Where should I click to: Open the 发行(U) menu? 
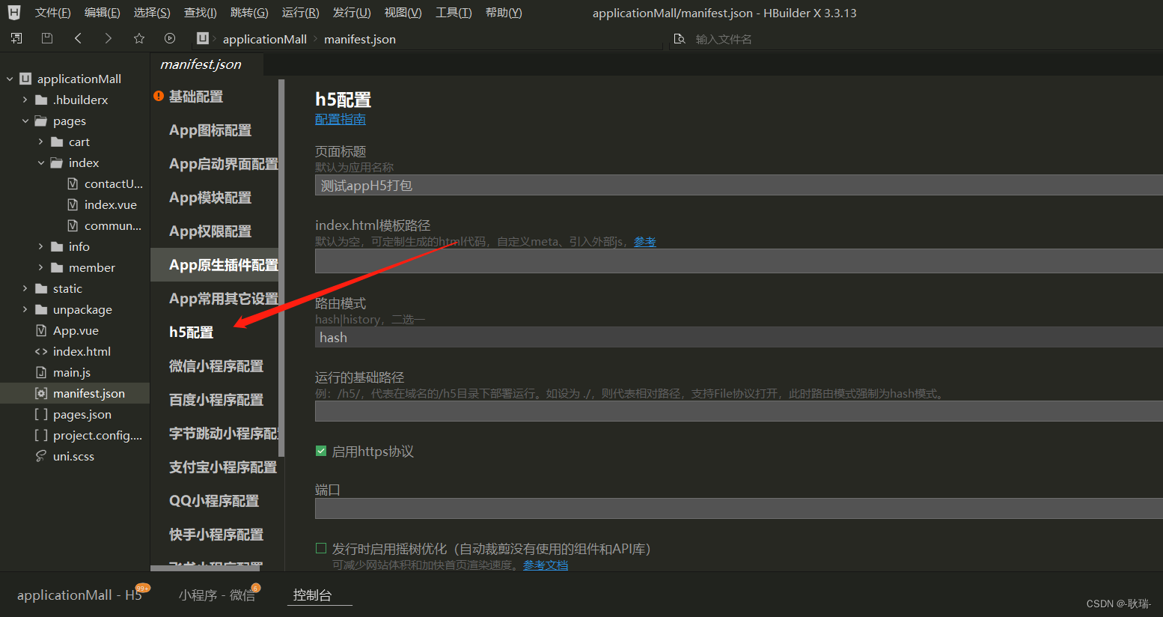click(351, 13)
